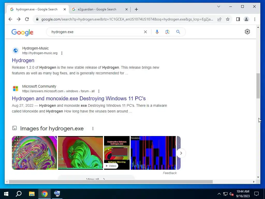
Task: Select the hydrogen.exe Google Search tab
Action: tap(37, 9)
